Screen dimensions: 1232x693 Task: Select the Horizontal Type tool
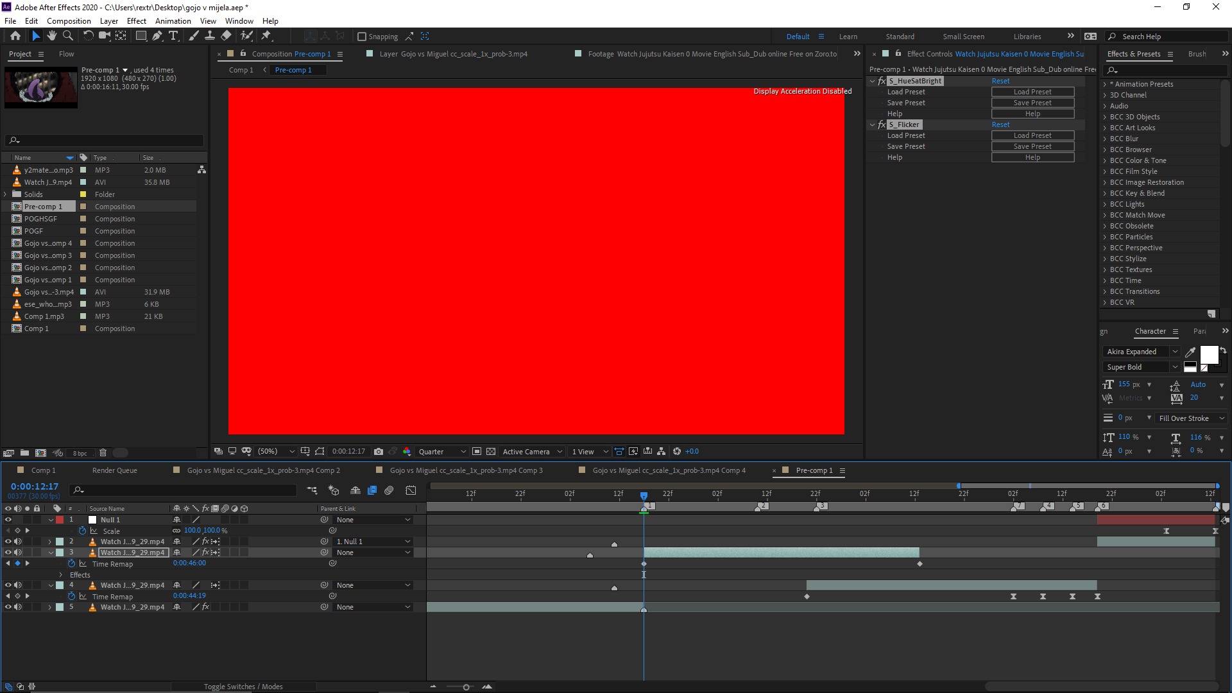174,36
